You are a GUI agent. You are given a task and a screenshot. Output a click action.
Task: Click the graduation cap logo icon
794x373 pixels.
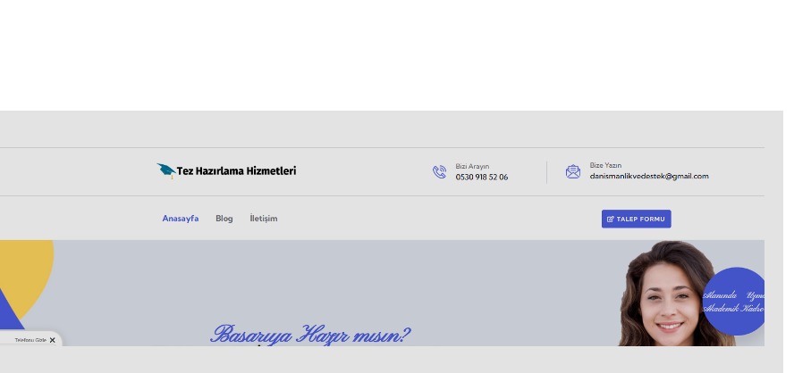[x=166, y=170]
